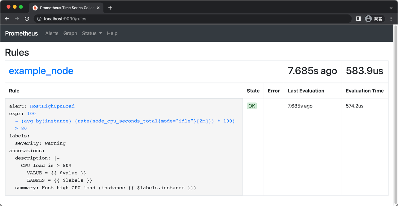Viewport: 398px width, 206px height.
Task: Click the rule row's 7.685s ago cell
Action: [x=300, y=106]
